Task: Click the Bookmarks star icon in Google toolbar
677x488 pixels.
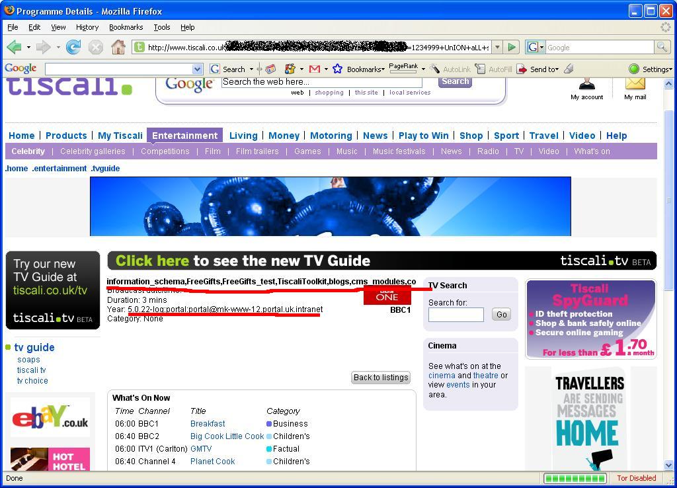Action: [x=338, y=69]
